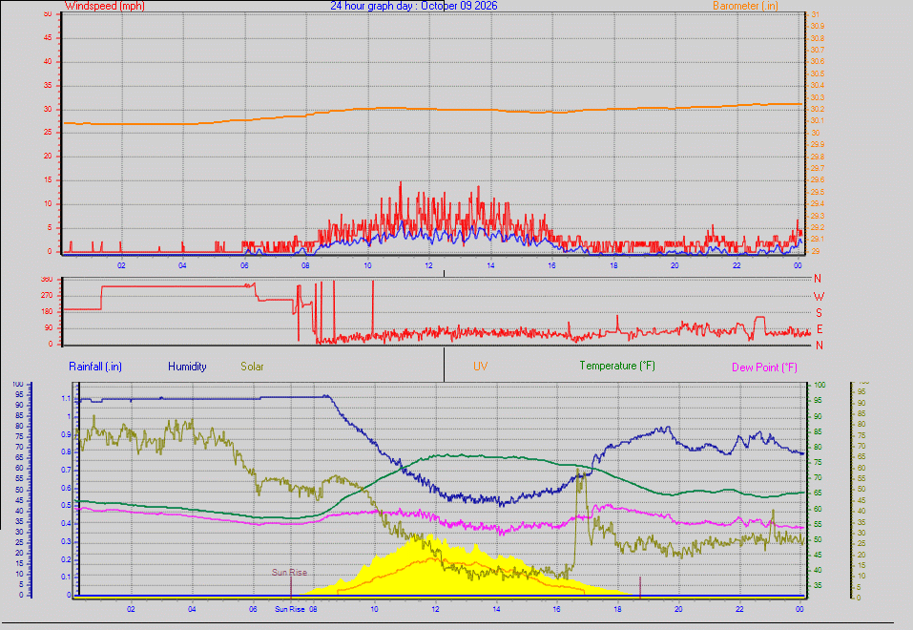Click the "S" compass label on the wind direction chart

[819, 313]
